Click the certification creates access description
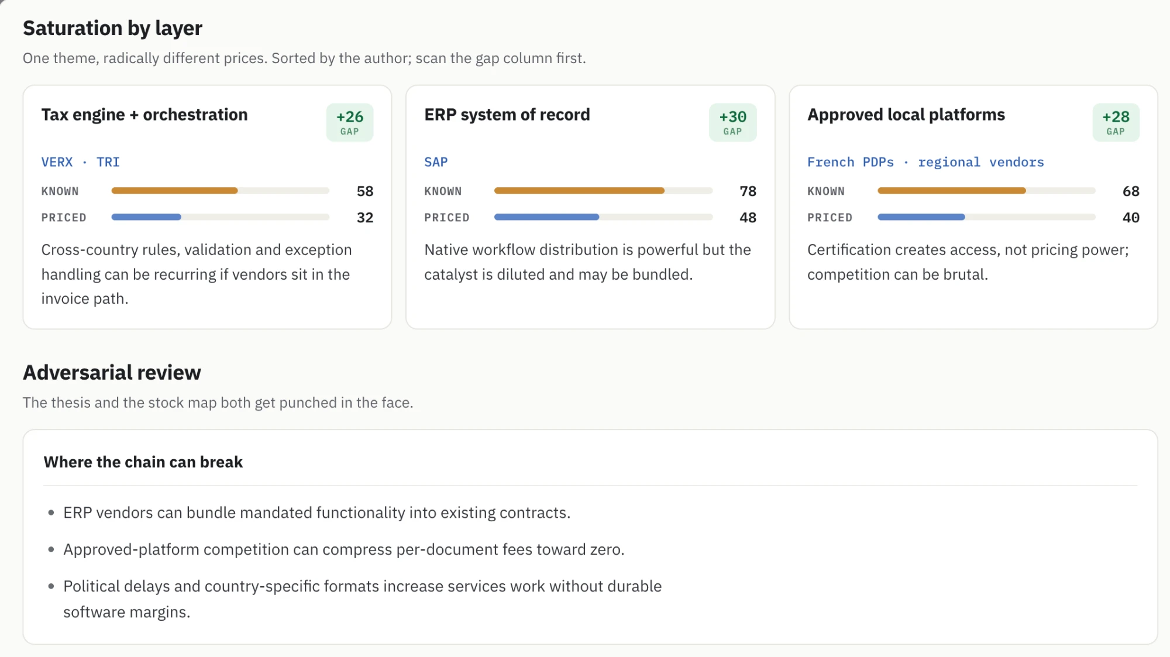This screenshot has width=1170, height=657. 968,262
